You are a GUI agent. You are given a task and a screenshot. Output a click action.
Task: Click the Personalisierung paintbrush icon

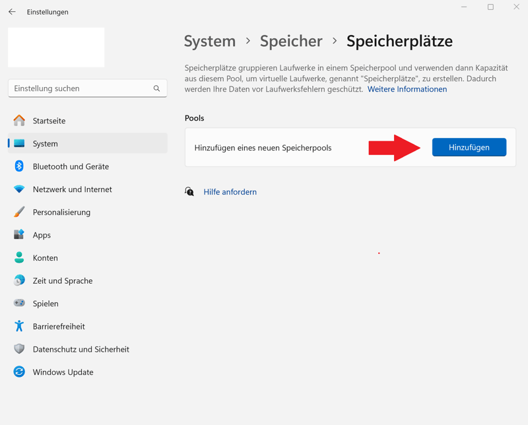(19, 212)
